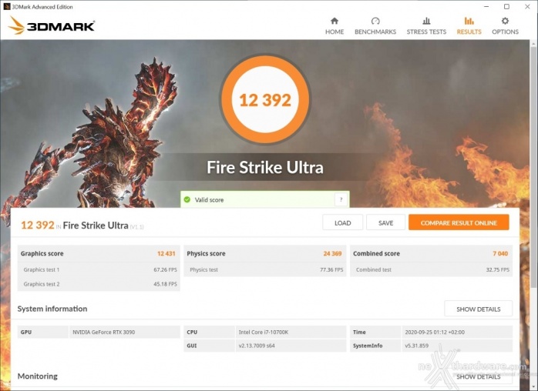Show details for System information
The height and width of the screenshot is (391, 538).
pos(479,309)
